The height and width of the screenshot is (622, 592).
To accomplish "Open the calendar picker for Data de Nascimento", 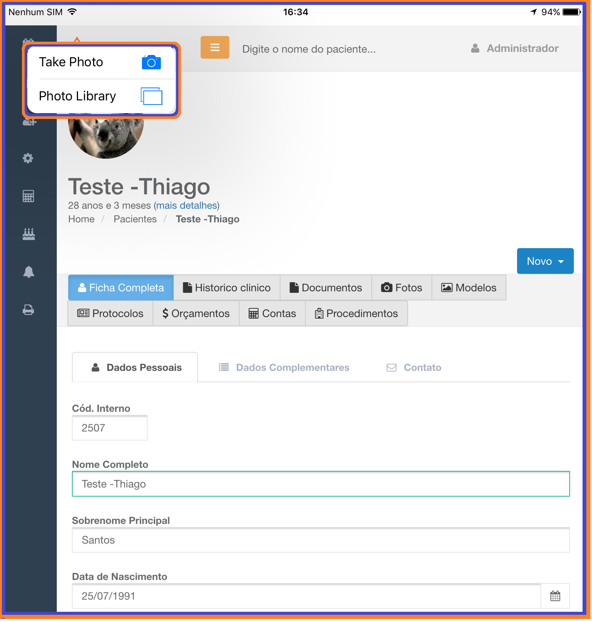I will coord(555,596).
